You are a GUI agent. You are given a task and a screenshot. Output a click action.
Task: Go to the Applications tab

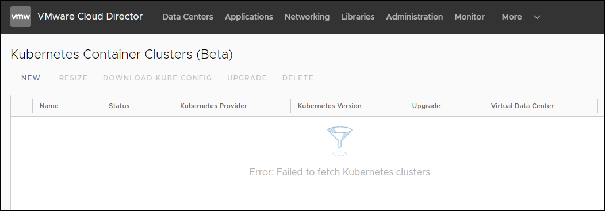tap(249, 17)
